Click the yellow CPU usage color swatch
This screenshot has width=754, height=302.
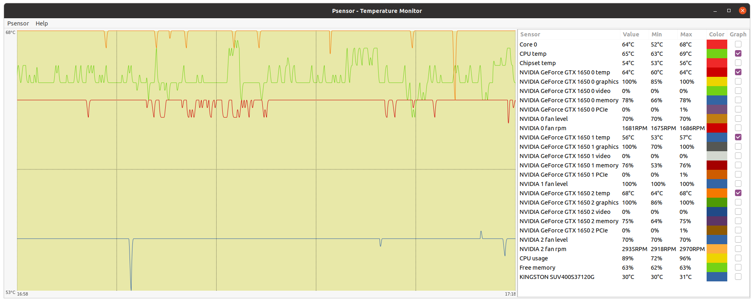(x=716, y=258)
